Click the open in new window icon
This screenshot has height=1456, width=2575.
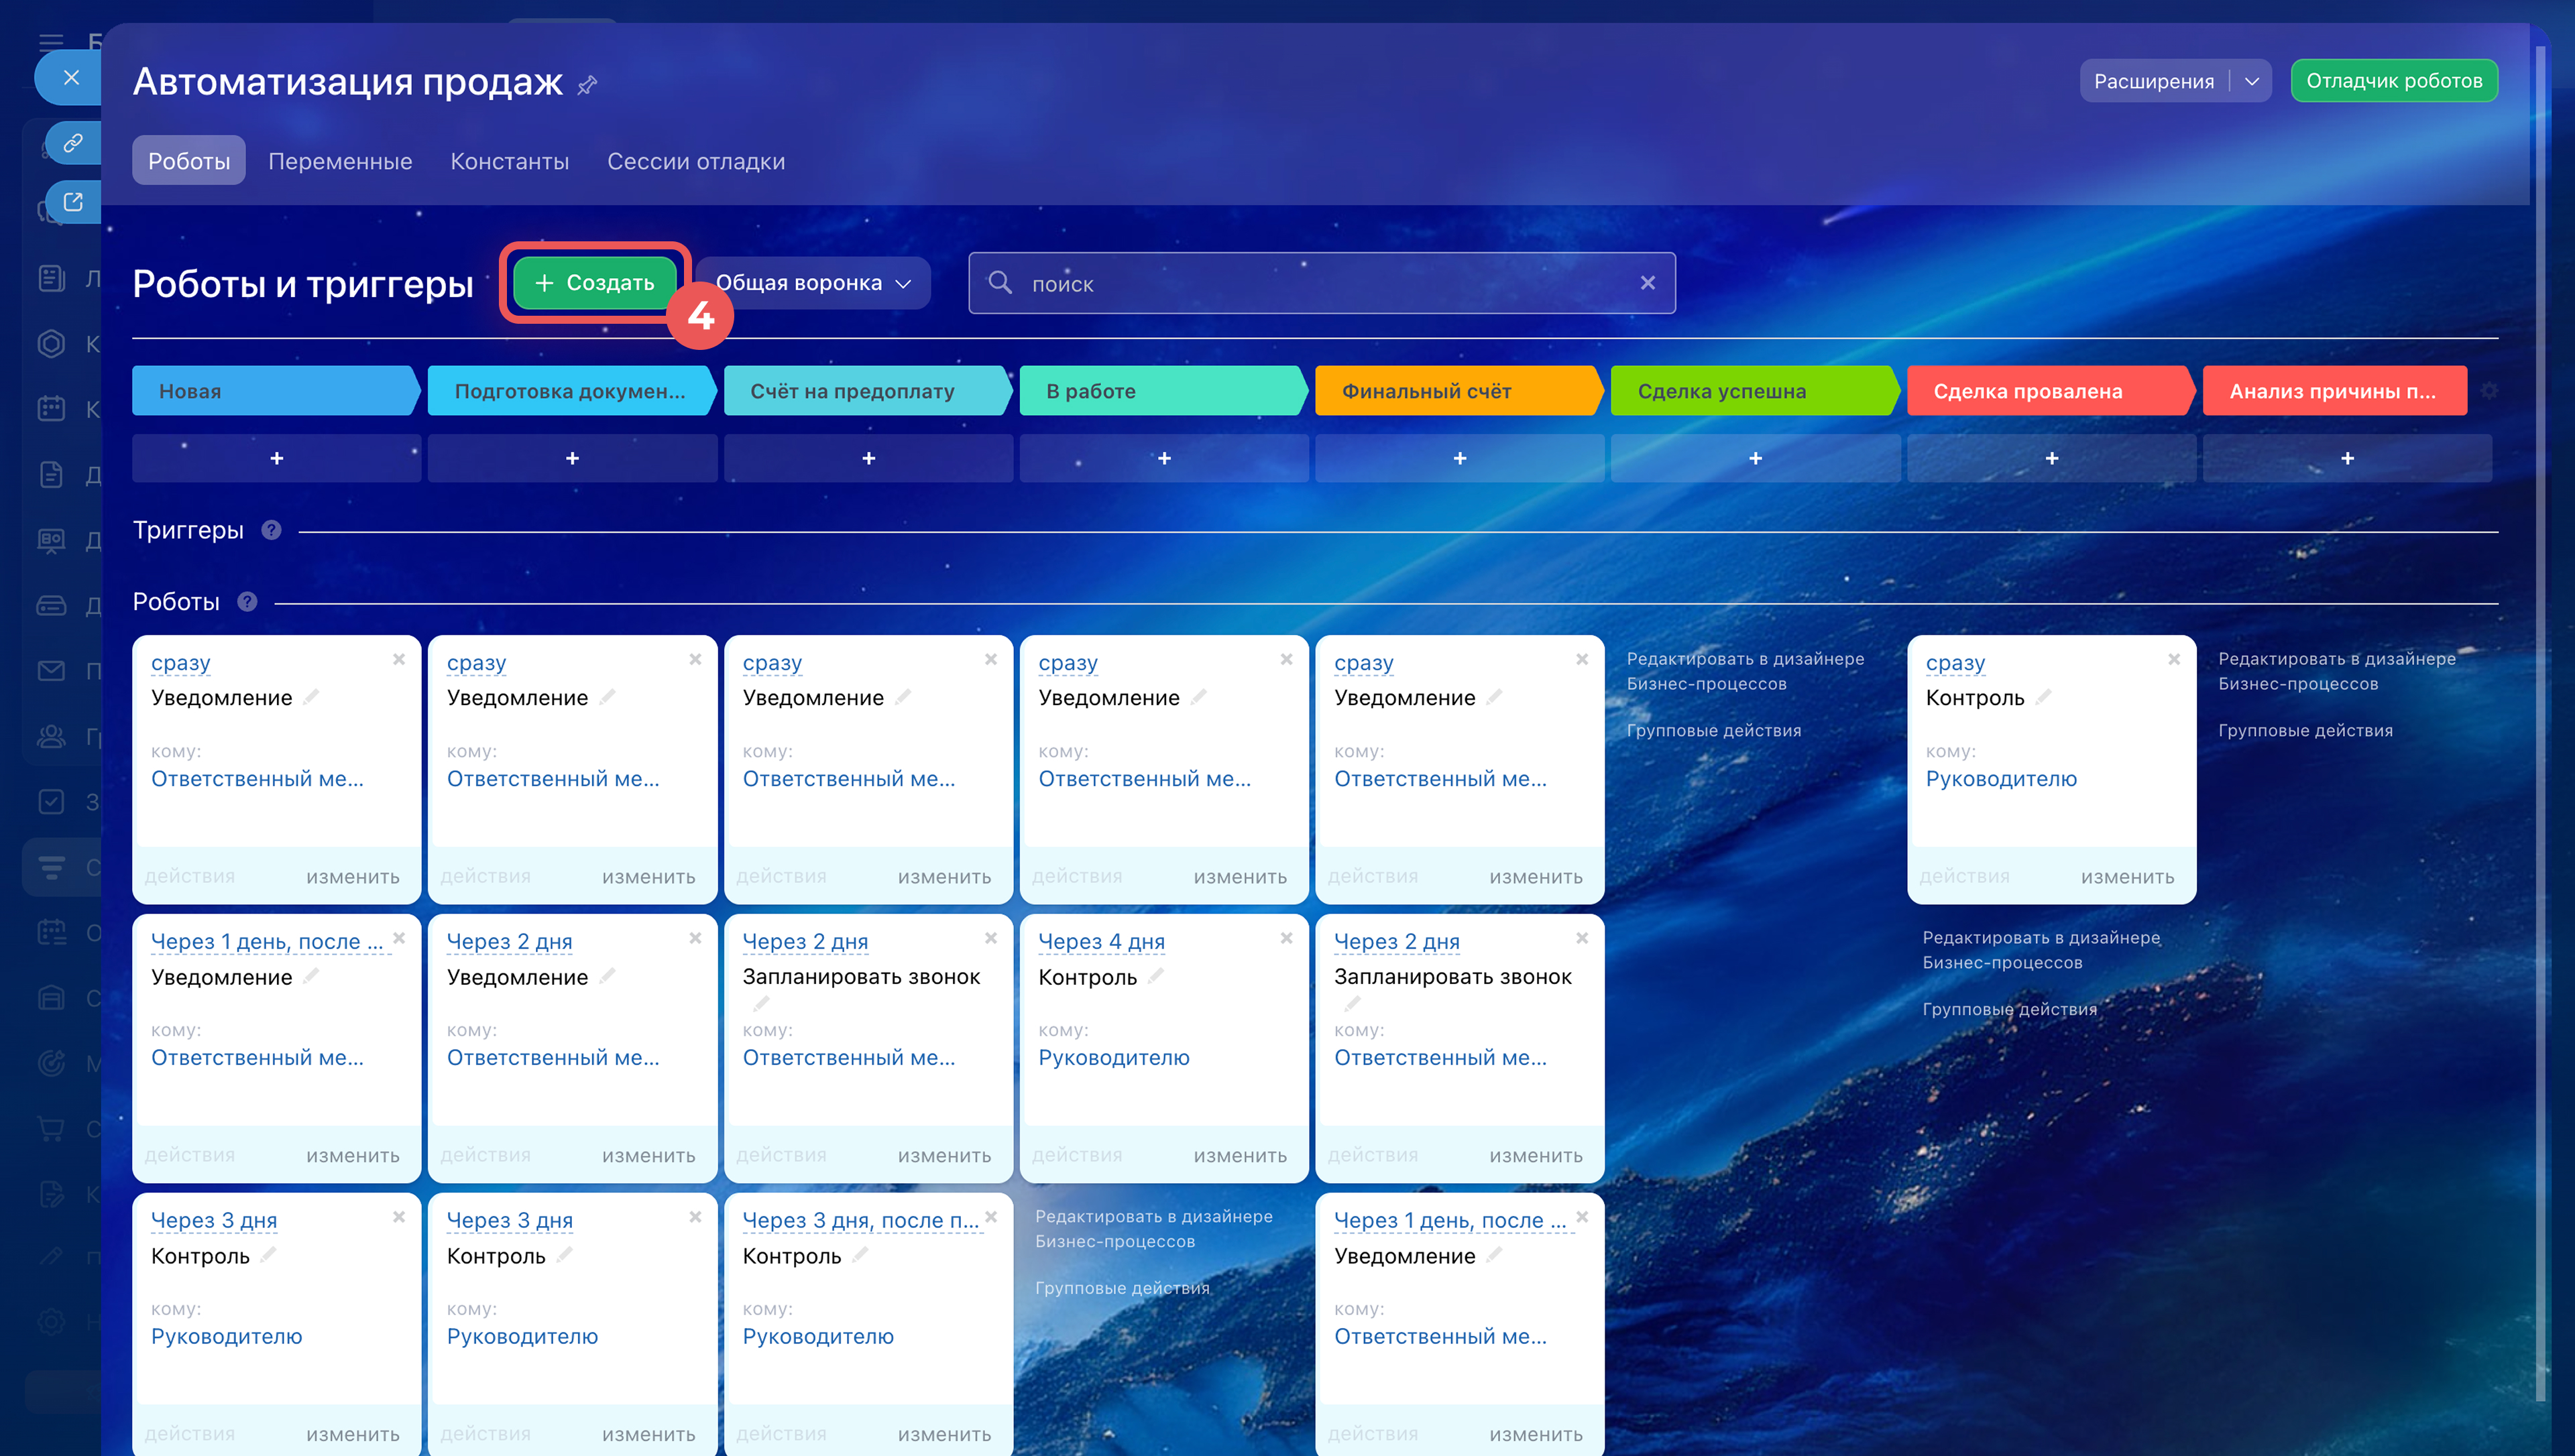73,201
